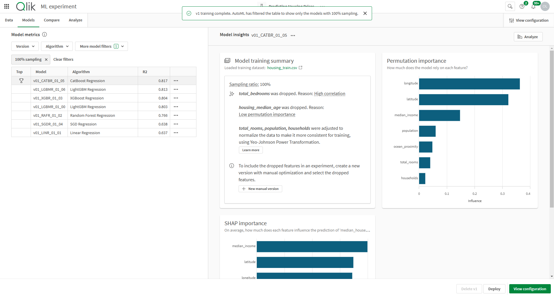
Task: Click the New manual version button
Action: pyautogui.click(x=260, y=189)
